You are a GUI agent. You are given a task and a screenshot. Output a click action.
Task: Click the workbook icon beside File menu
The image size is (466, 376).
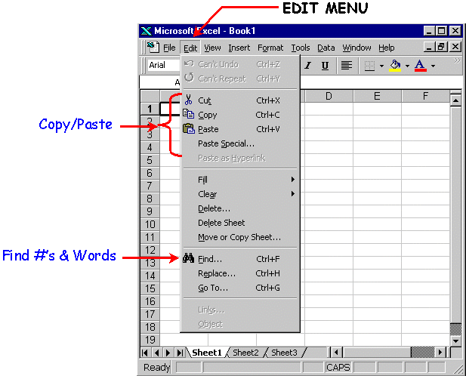(x=152, y=47)
